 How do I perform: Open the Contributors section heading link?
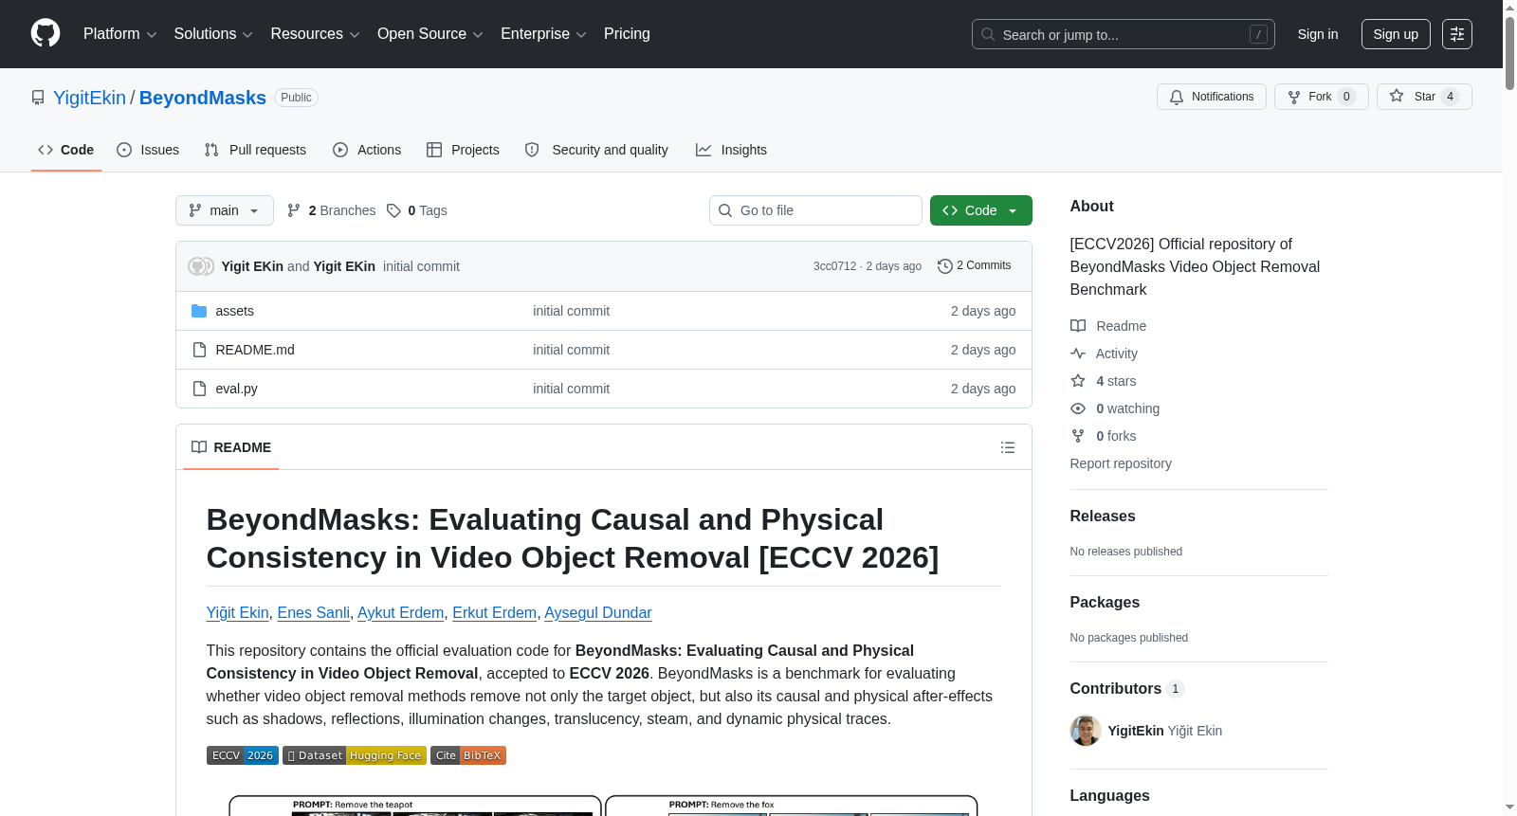coord(1127,689)
